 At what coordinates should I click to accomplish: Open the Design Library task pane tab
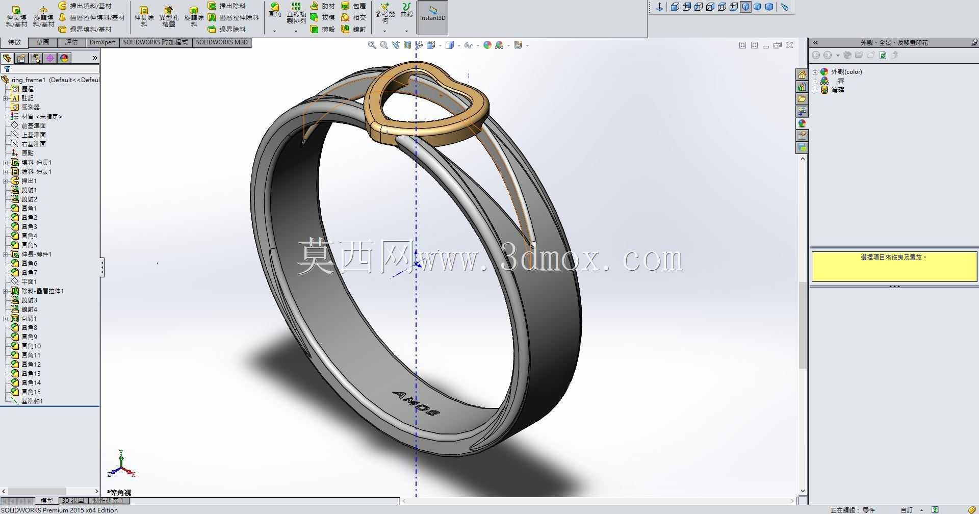point(802,87)
